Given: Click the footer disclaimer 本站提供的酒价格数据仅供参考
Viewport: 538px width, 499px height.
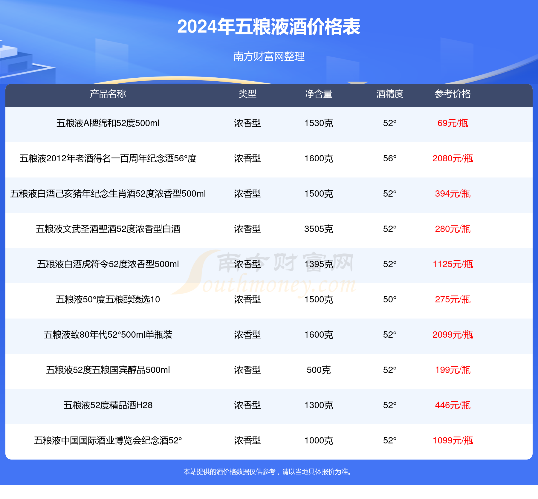Looking at the screenshot, I should pyautogui.click(x=229, y=472).
